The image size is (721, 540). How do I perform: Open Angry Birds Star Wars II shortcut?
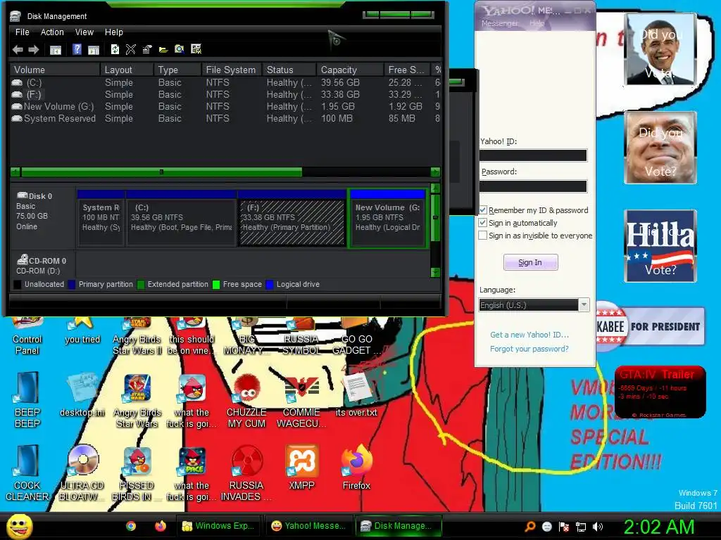coord(137,337)
